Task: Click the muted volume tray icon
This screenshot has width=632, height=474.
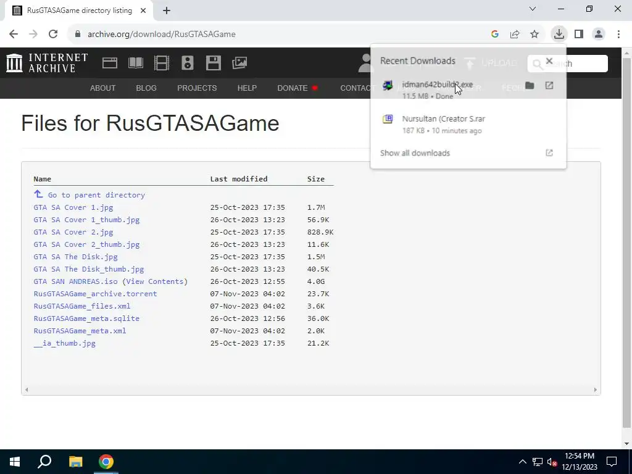Action: (x=552, y=462)
